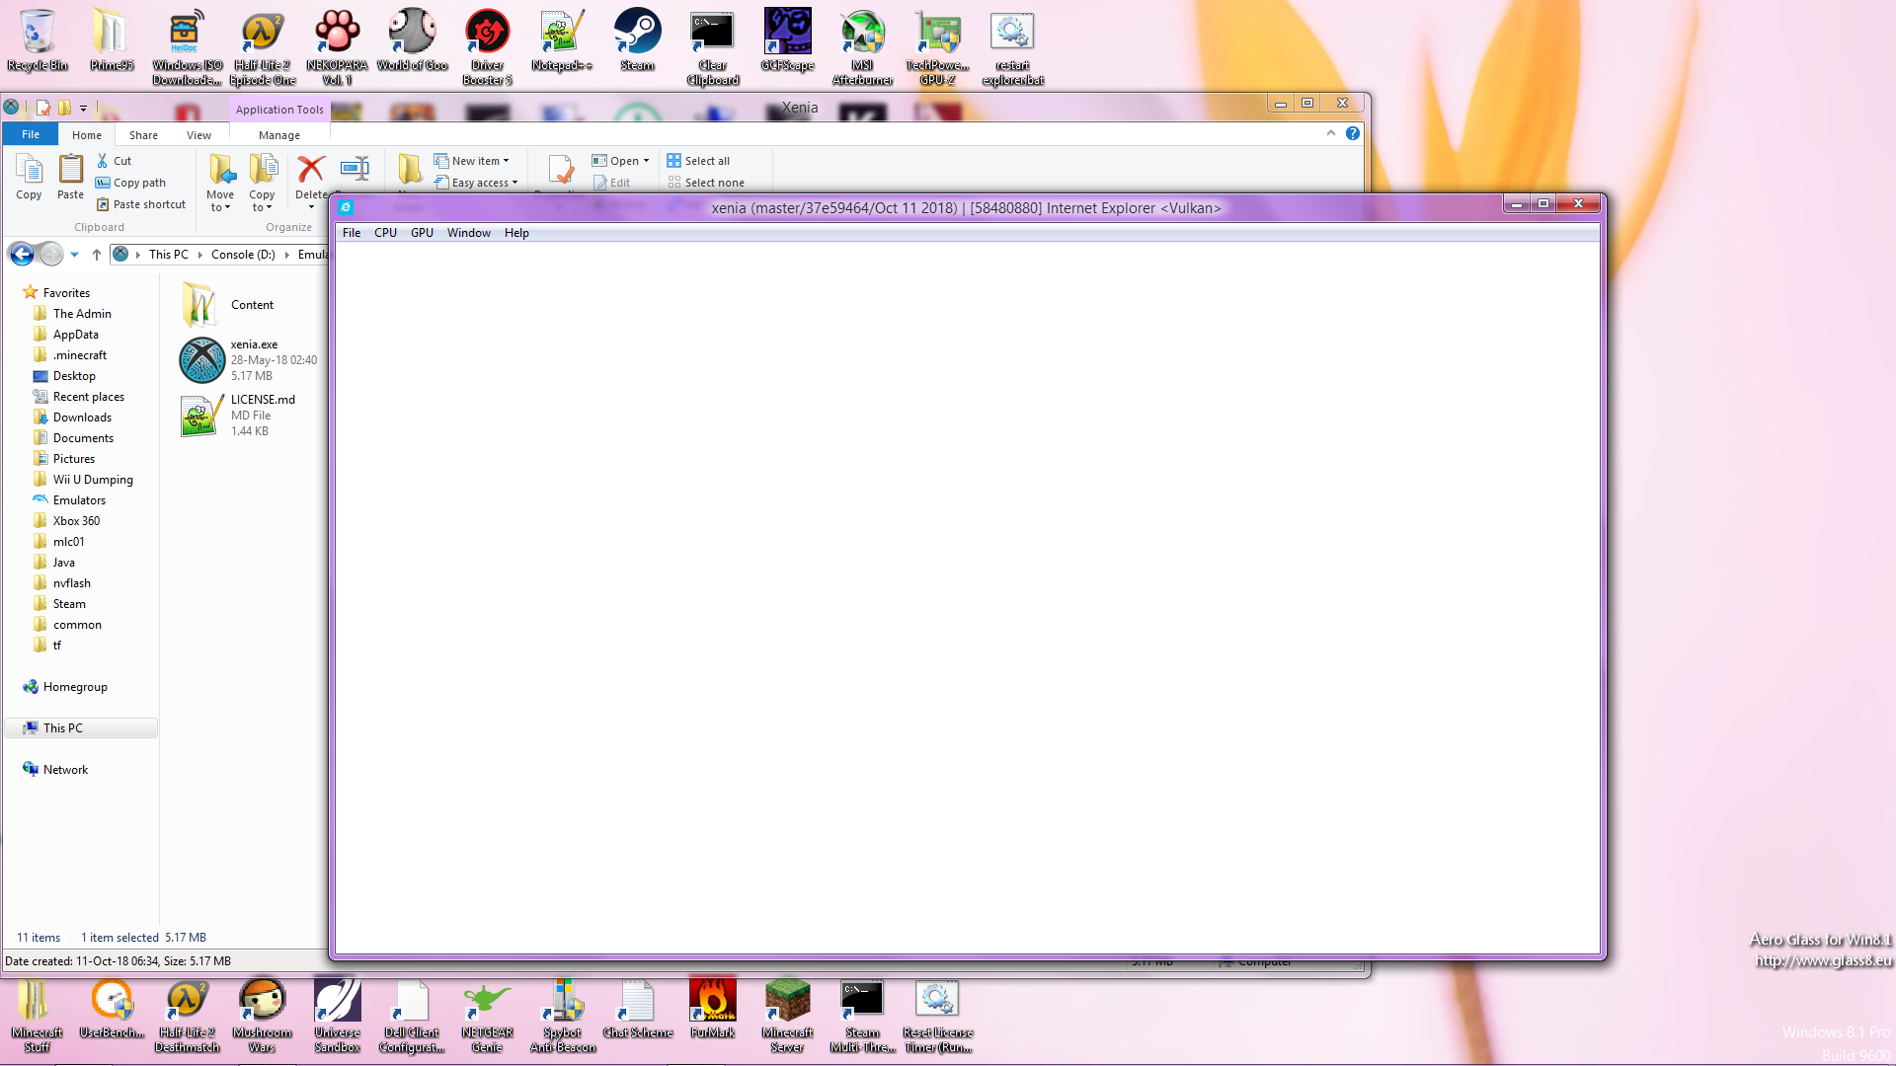
Task: Click the NETGEAR Genie desktop shortcut
Action: tap(487, 1016)
